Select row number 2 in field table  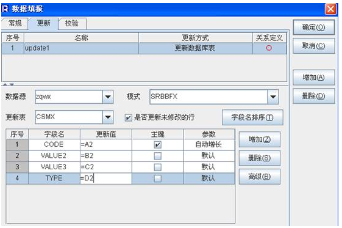[x=17, y=156]
